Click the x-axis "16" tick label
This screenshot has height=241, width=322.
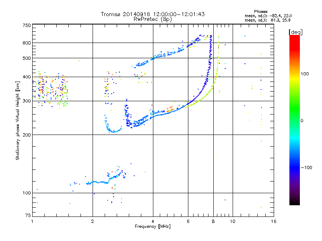(x=274, y=221)
